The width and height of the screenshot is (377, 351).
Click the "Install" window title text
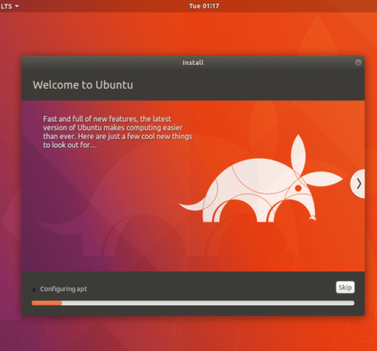[x=193, y=63]
